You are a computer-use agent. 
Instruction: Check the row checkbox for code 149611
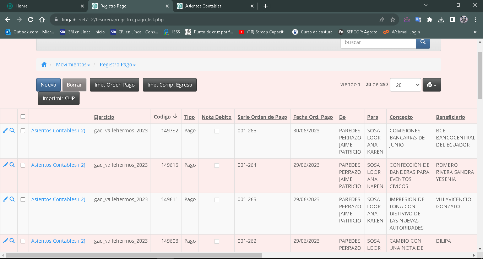23,200
